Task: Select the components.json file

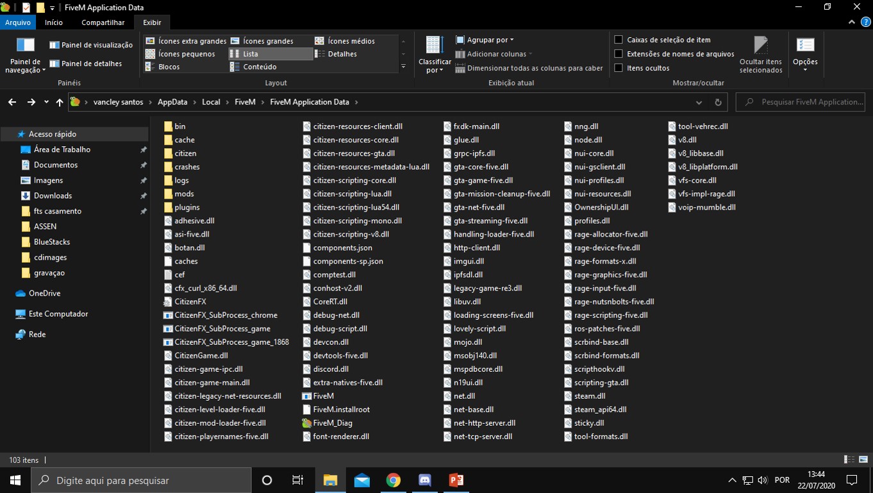Action: (x=337, y=247)
